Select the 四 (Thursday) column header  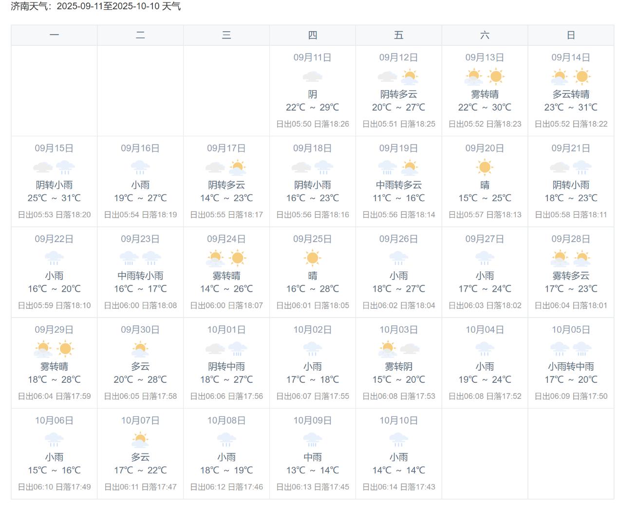tap(312, 35)
